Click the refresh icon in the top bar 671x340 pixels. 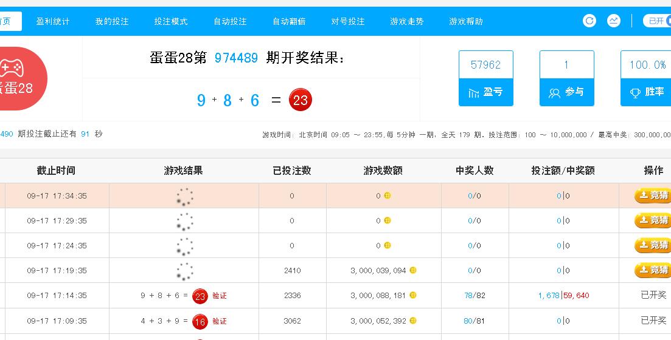tap(589, 21)
